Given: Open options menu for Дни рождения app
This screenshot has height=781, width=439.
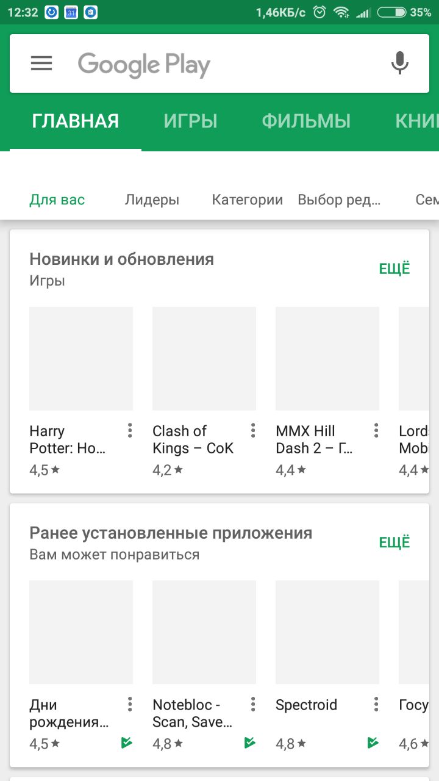Looking at the screenshot, I should (130, 705).
